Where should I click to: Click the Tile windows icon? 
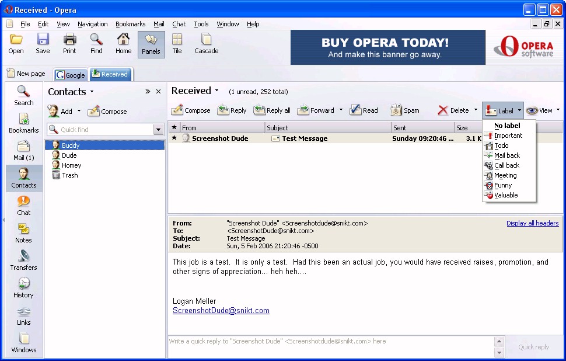point(177,44)
